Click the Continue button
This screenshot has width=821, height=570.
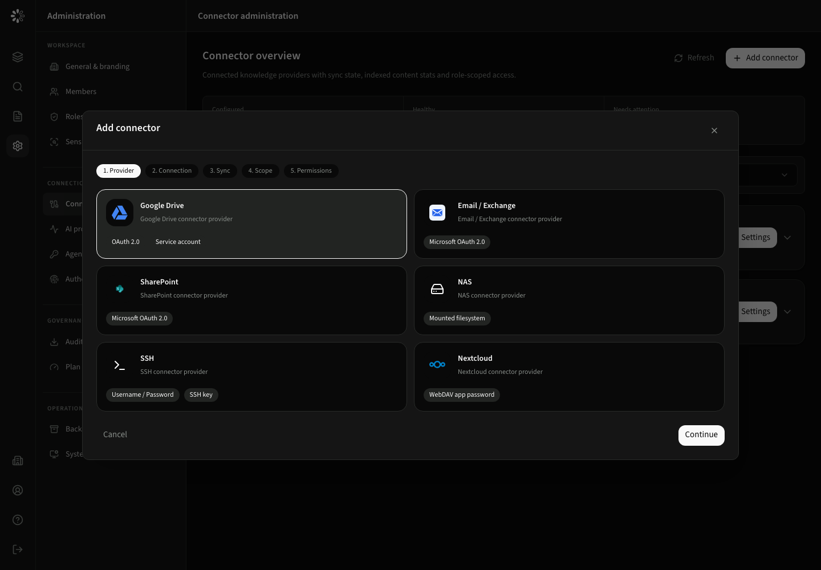coord(701,435)
